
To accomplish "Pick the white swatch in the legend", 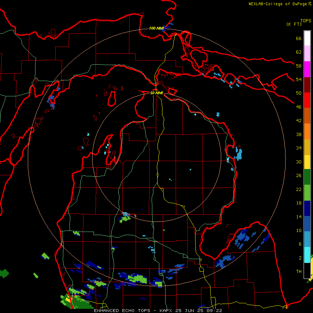I will pyautogui.click(x=307, y=38).
